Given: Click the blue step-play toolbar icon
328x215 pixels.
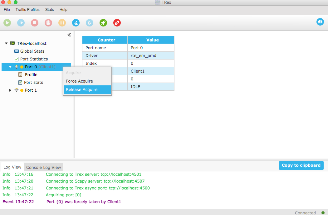Looking at the screenshot, I should pos(21,23).
